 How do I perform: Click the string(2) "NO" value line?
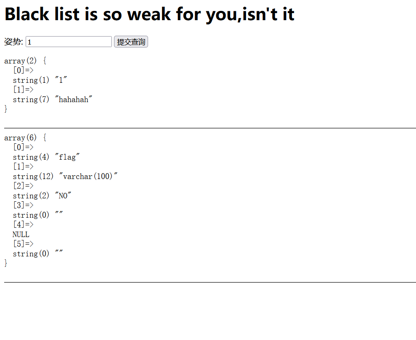click(42, 196)
